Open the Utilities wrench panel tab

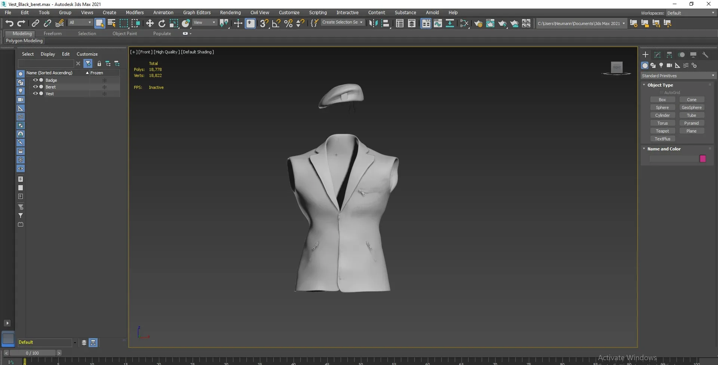point(705,54)
